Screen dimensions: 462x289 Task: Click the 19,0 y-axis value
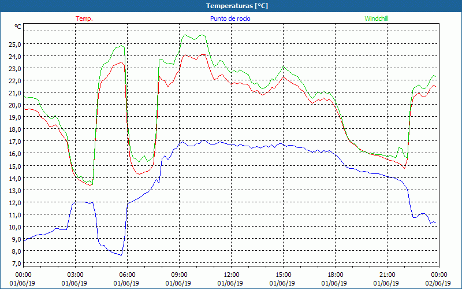point(16,117)
